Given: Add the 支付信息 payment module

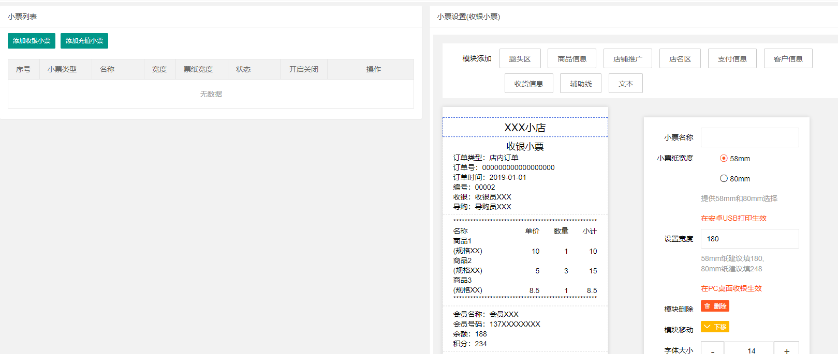Looking at the screenshot, I should pyautogui.click(x=732, y=58).
